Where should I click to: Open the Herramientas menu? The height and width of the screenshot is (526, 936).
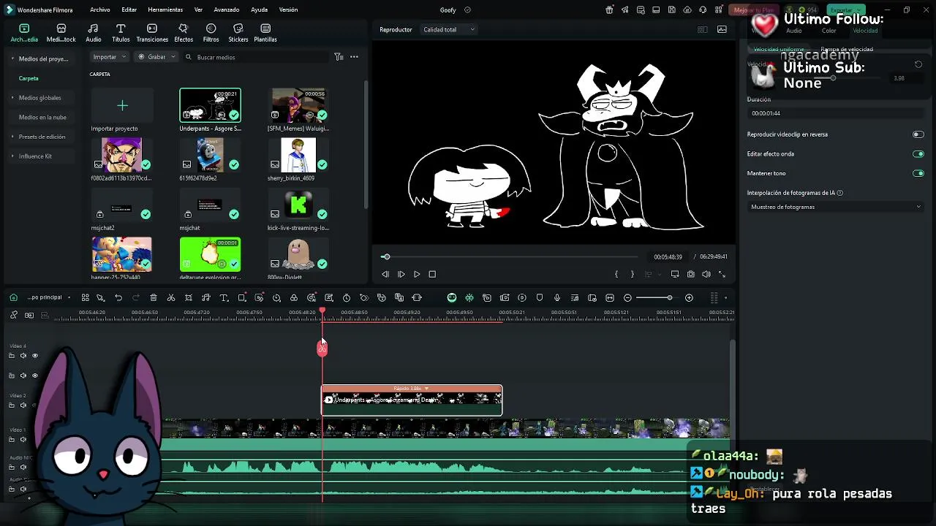point(165,10)
